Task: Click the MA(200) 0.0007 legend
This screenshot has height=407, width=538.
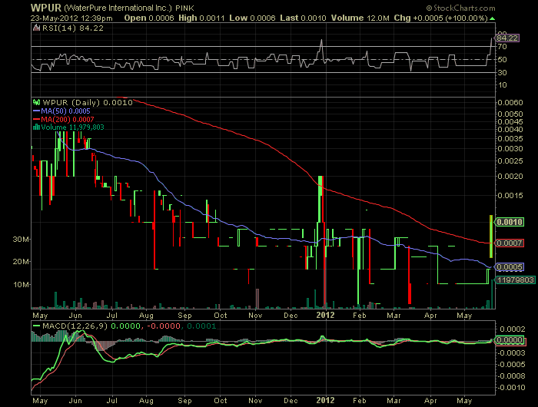Action: click(x=64, y=119)
